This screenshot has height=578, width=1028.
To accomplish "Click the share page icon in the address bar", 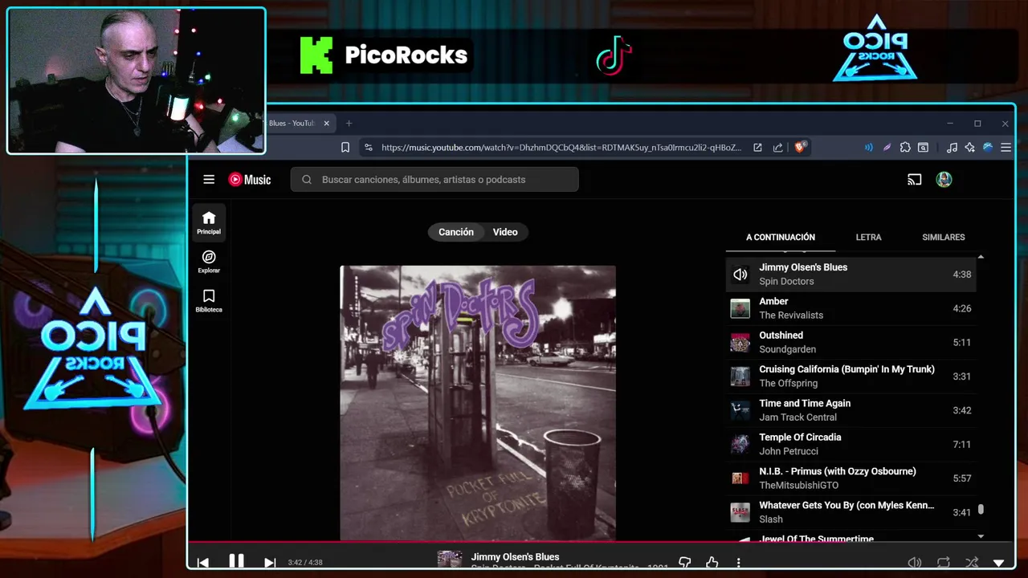I will pos(777,148).
